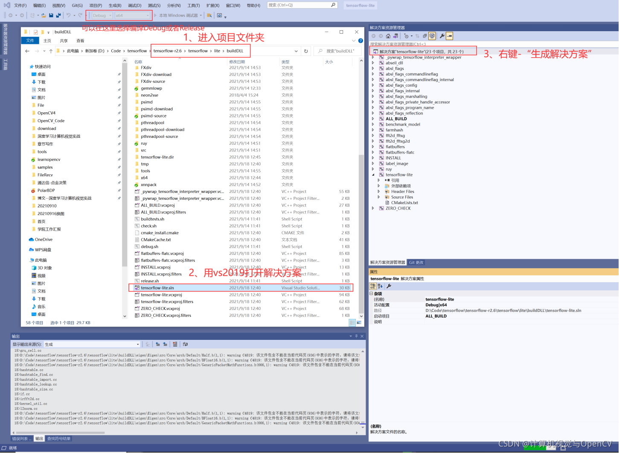Click Undo icon in Visual Studio toolbar
This screenshot has width=619, height=453.
(x=68, y=15)
